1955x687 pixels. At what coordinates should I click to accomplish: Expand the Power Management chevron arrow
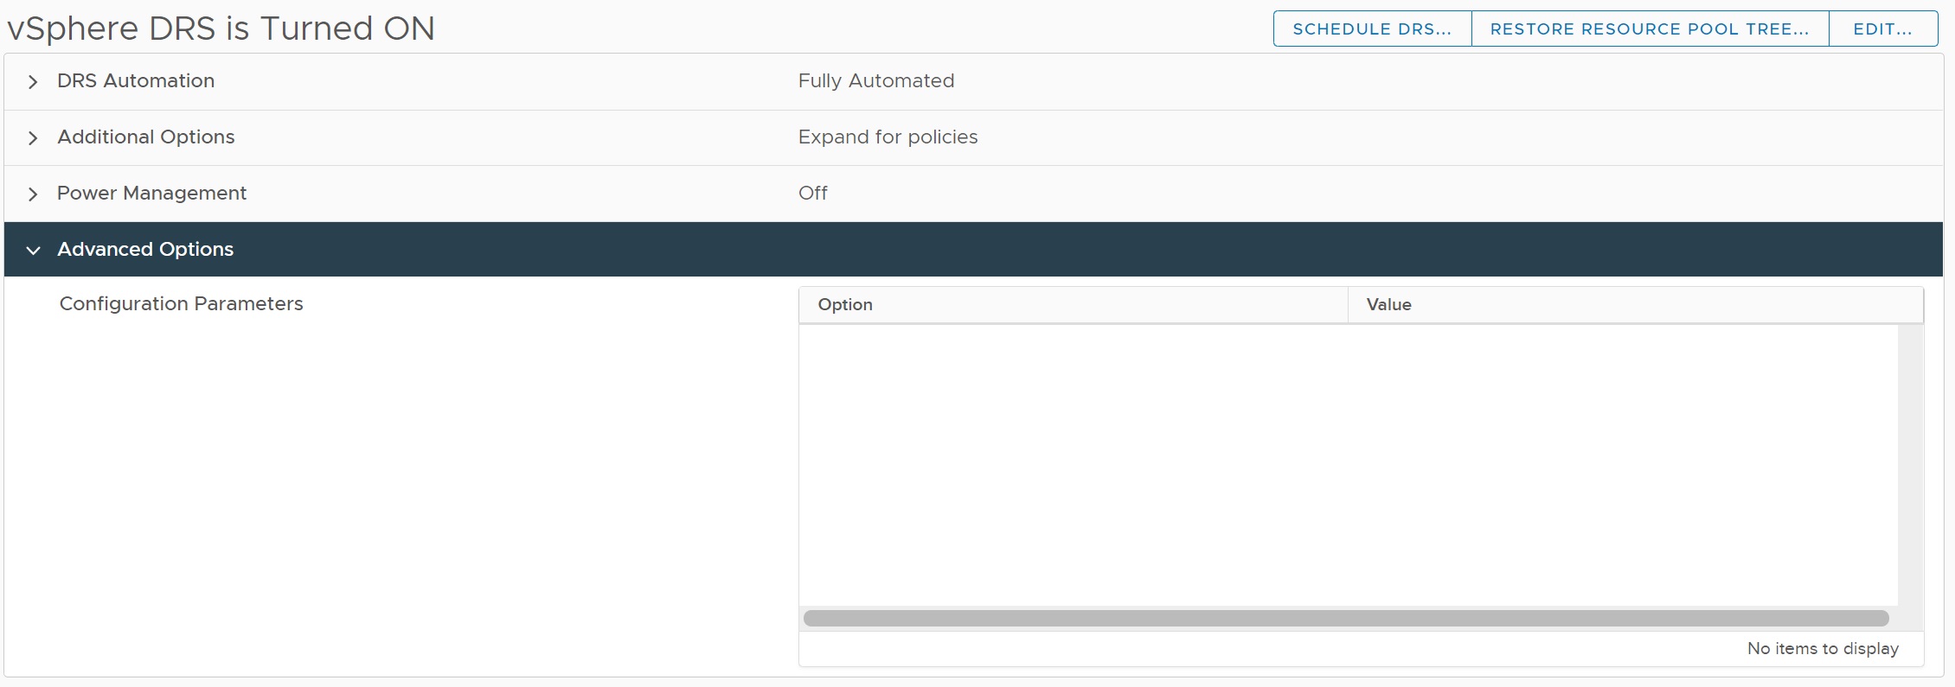coord(33,194)
